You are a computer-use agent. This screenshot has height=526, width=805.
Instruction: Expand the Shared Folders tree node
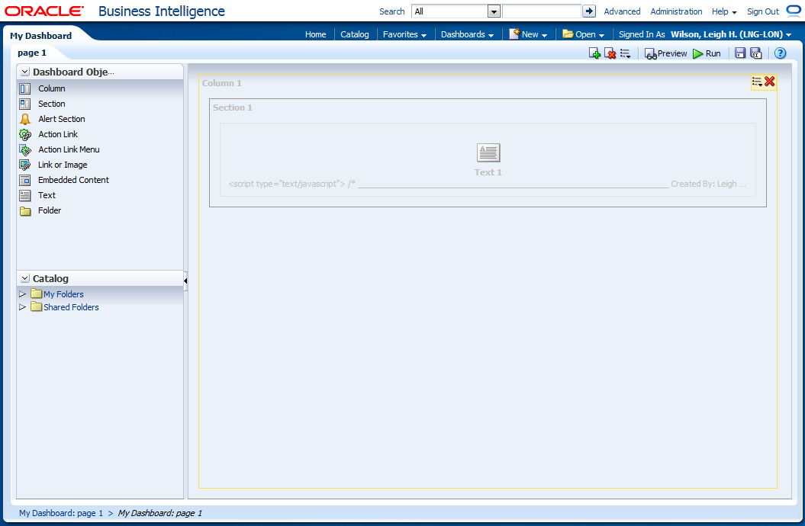click(23, 307)
